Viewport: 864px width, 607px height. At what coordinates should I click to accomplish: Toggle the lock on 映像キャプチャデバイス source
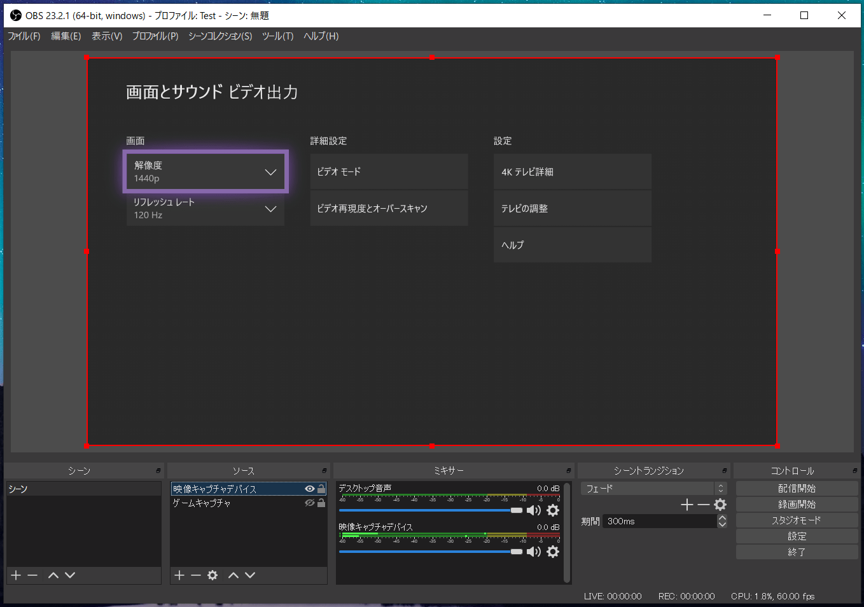[x=321, y=489]
